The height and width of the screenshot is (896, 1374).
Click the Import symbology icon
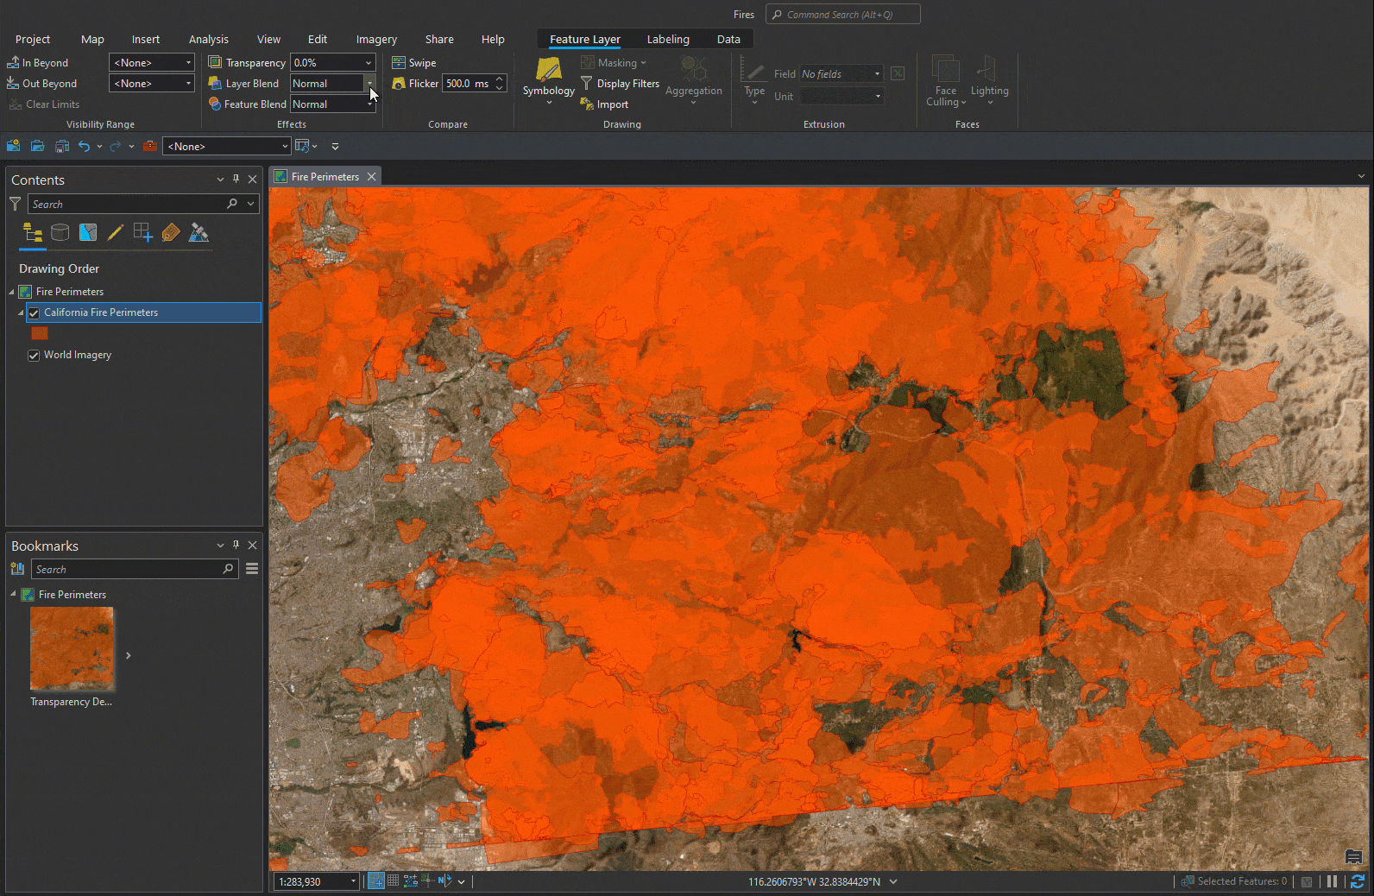tap(587, 104)
